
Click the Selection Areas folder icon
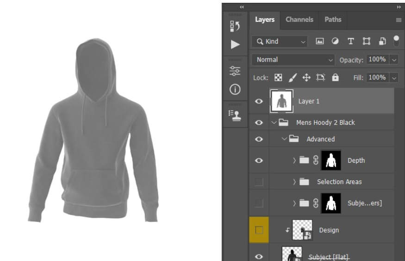tap(304, 182)
